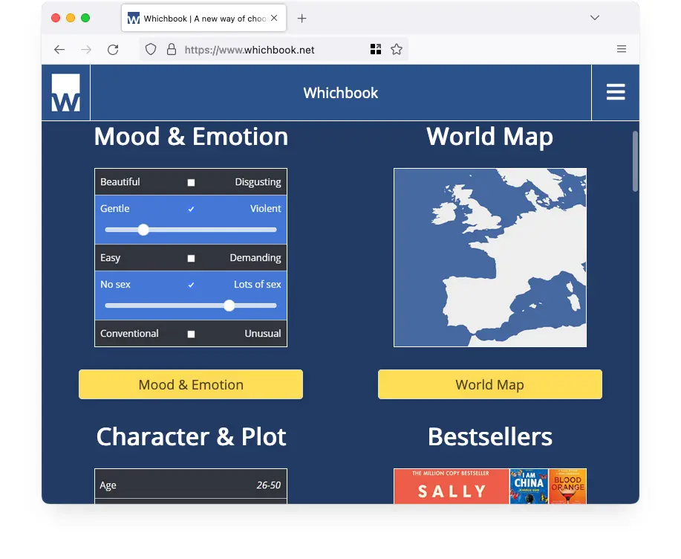Click the Gentle–Violent slider handle
This screenshot has height=559, width=681.
click(x=143, y=230)
